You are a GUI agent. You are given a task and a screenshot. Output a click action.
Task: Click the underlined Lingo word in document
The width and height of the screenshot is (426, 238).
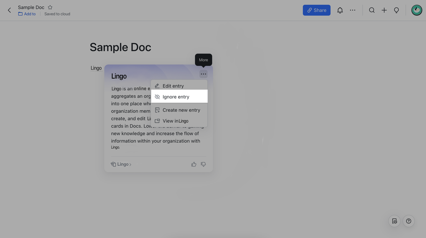[96, 68]
